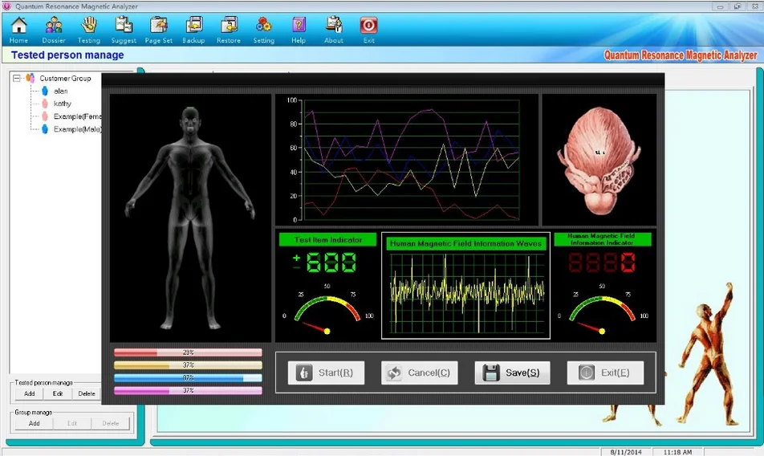Click the blue person icon beside alan
Viewport: 764px width, 456px height.
tap(45, 91)
